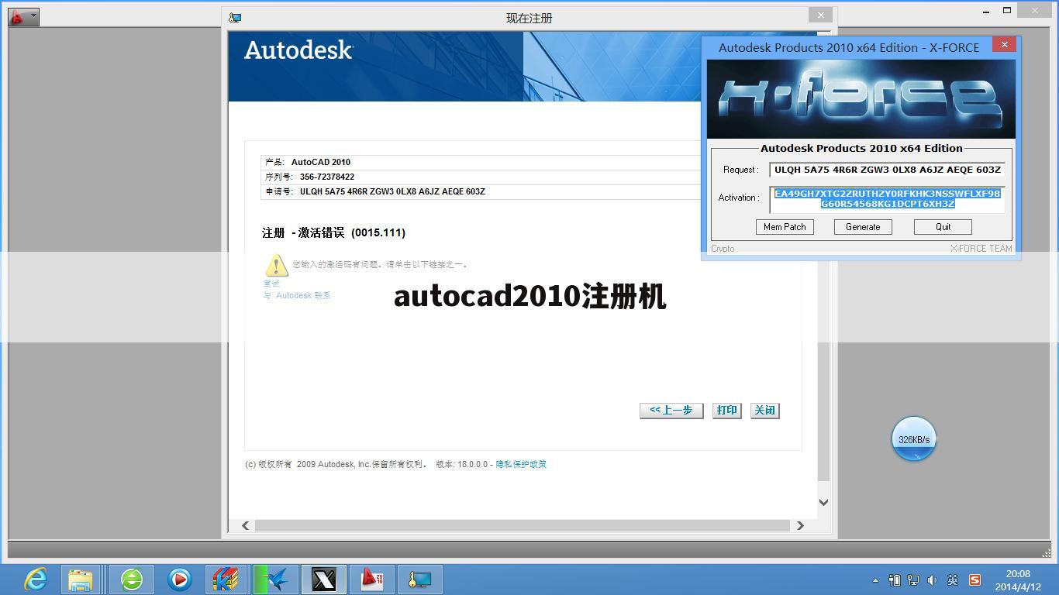Open the taskbar clock and date

pos(1018,580)
